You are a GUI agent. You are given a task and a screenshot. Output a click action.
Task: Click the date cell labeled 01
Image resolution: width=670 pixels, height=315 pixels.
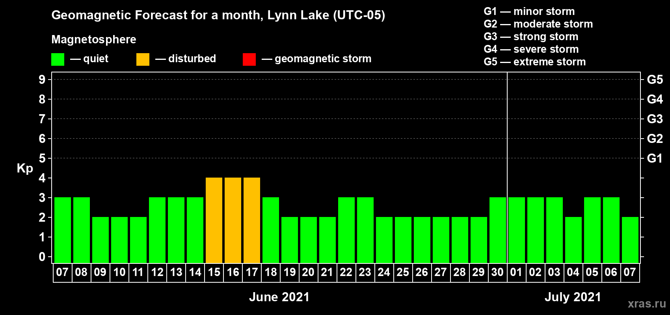[516, 272]
